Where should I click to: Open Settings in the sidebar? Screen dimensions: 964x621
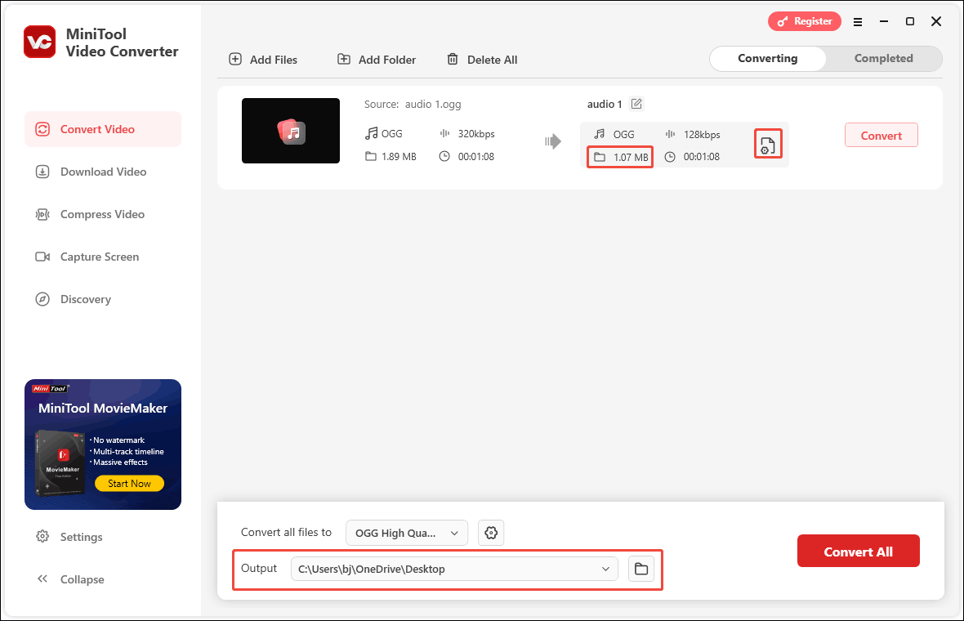point(69,537)
